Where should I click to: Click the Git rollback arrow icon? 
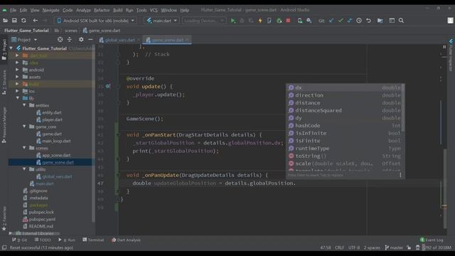[368, 21]
